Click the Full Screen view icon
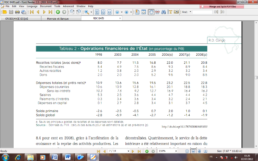Viewport: 258px width, 161px height. point(144,12)
